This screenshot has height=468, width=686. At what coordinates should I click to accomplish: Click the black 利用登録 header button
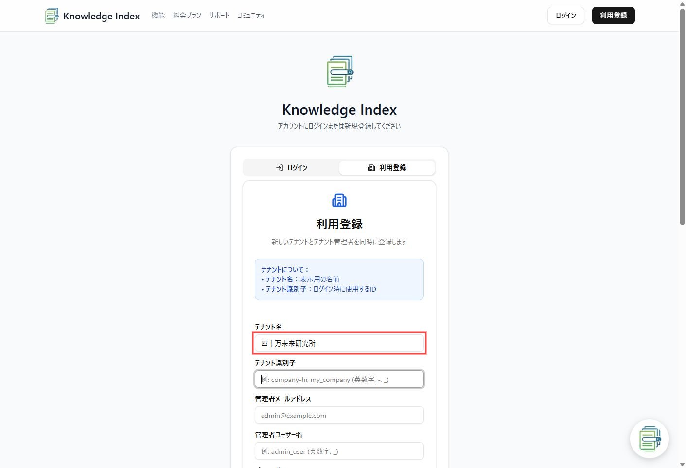614,16
